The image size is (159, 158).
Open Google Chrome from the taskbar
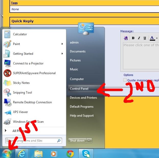(70, 154)
